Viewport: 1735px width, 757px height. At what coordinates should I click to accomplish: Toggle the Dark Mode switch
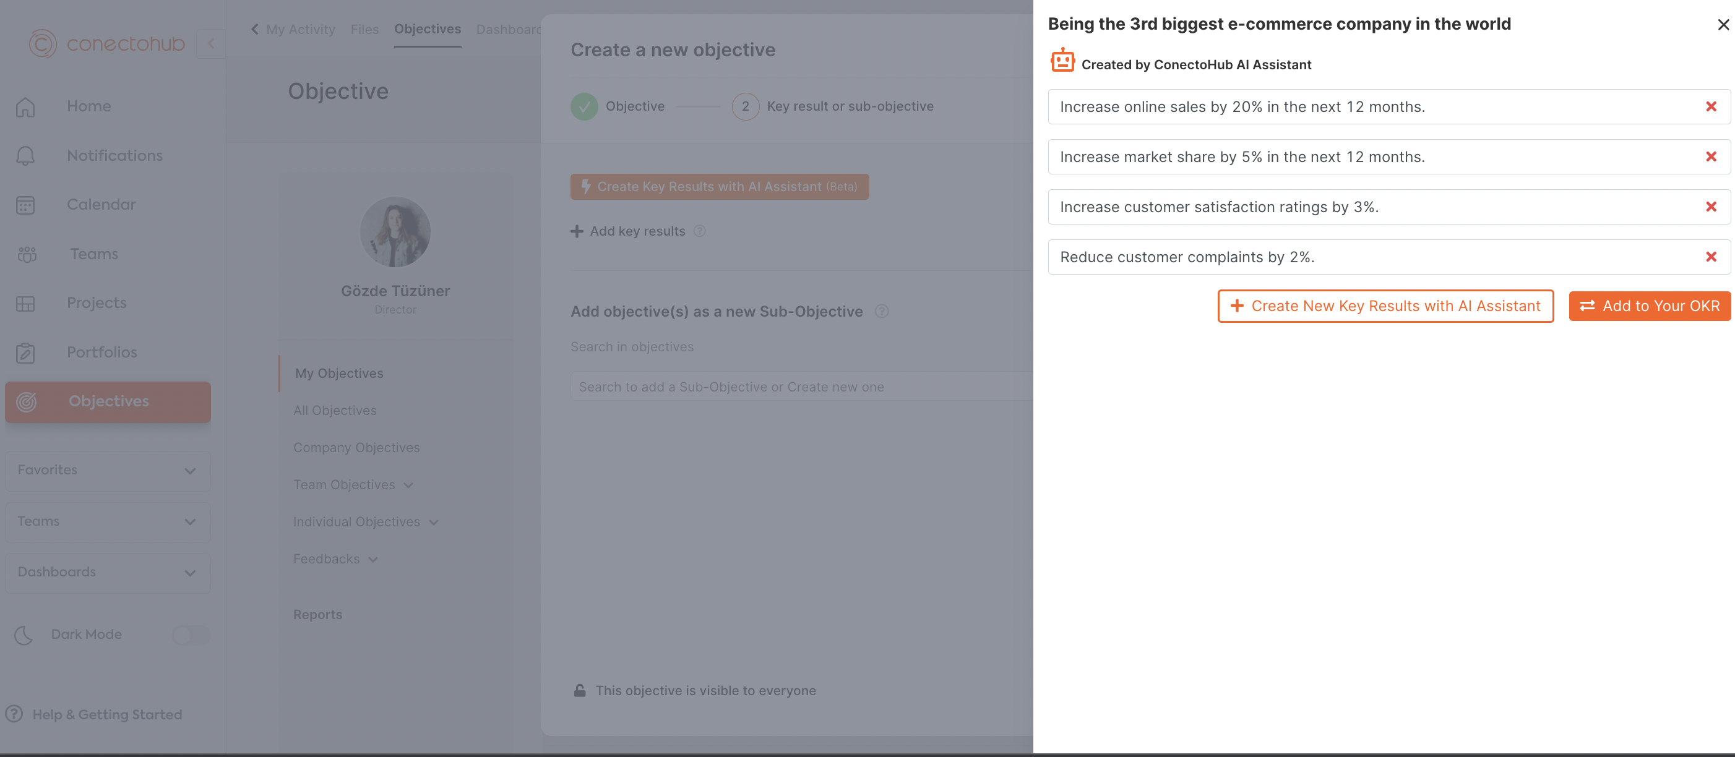coord(191,635)
